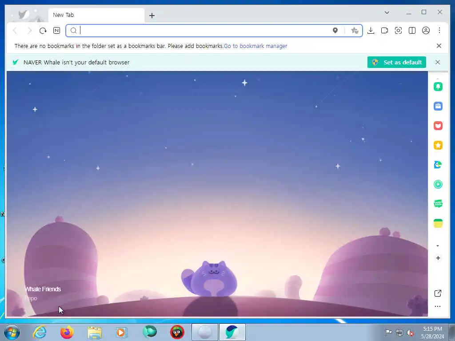Click the purple cat character illustration
The image size is (455, 341).
pos(209,278)
